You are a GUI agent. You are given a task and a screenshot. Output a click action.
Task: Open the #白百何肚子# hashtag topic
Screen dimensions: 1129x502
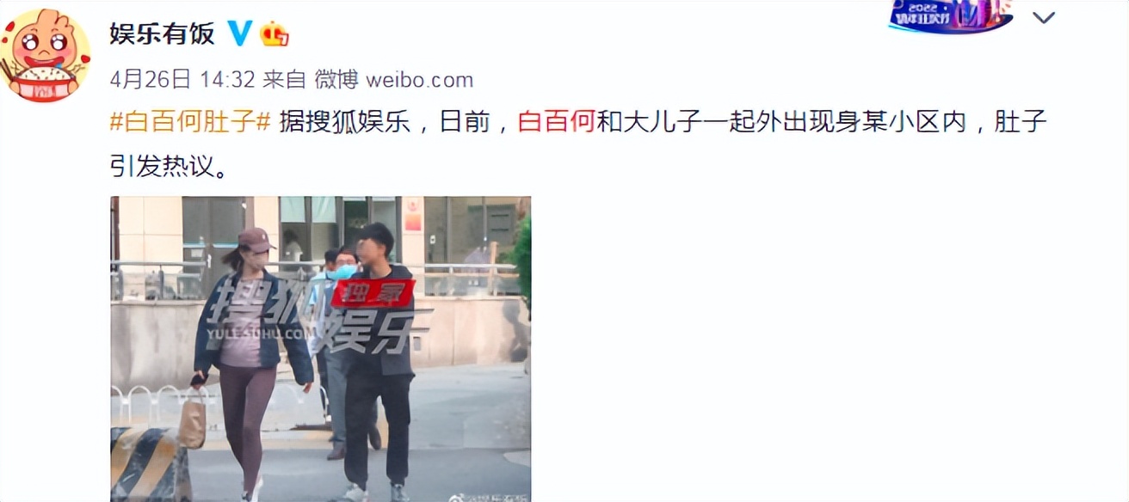tap(190, 123)
